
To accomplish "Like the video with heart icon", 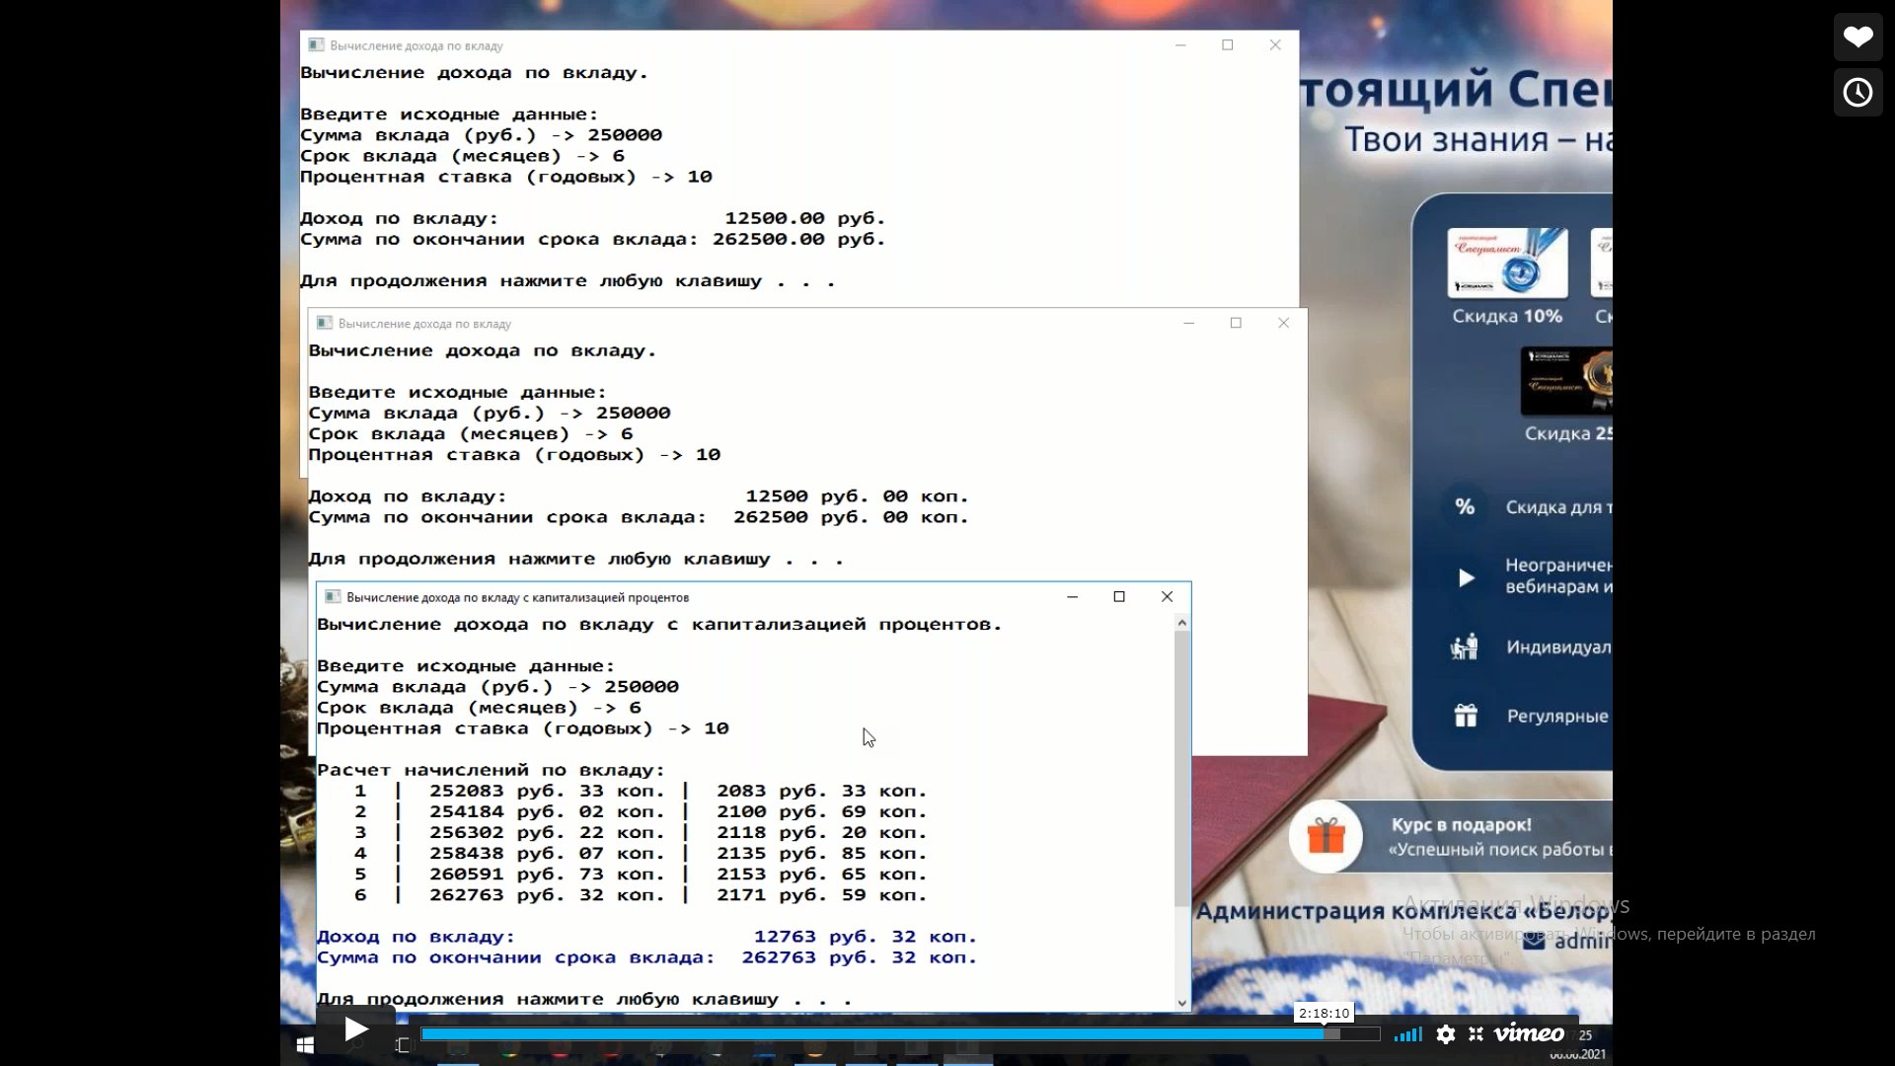I will 1857,38.
